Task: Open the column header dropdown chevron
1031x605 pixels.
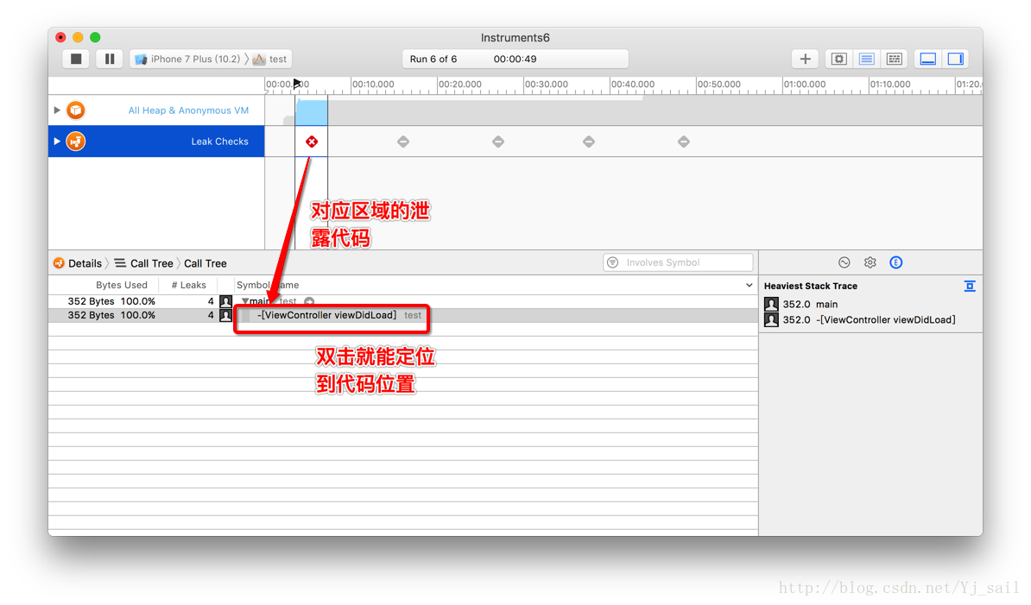Action: [x=749, y=285]
